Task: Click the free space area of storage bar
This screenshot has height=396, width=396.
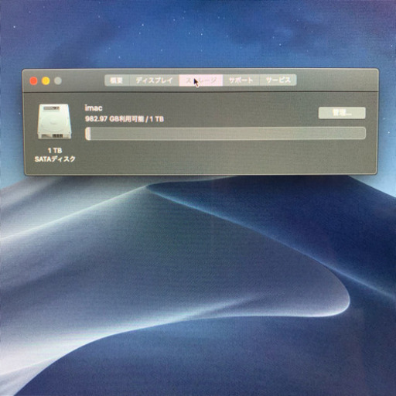Action: pos(228,134)
